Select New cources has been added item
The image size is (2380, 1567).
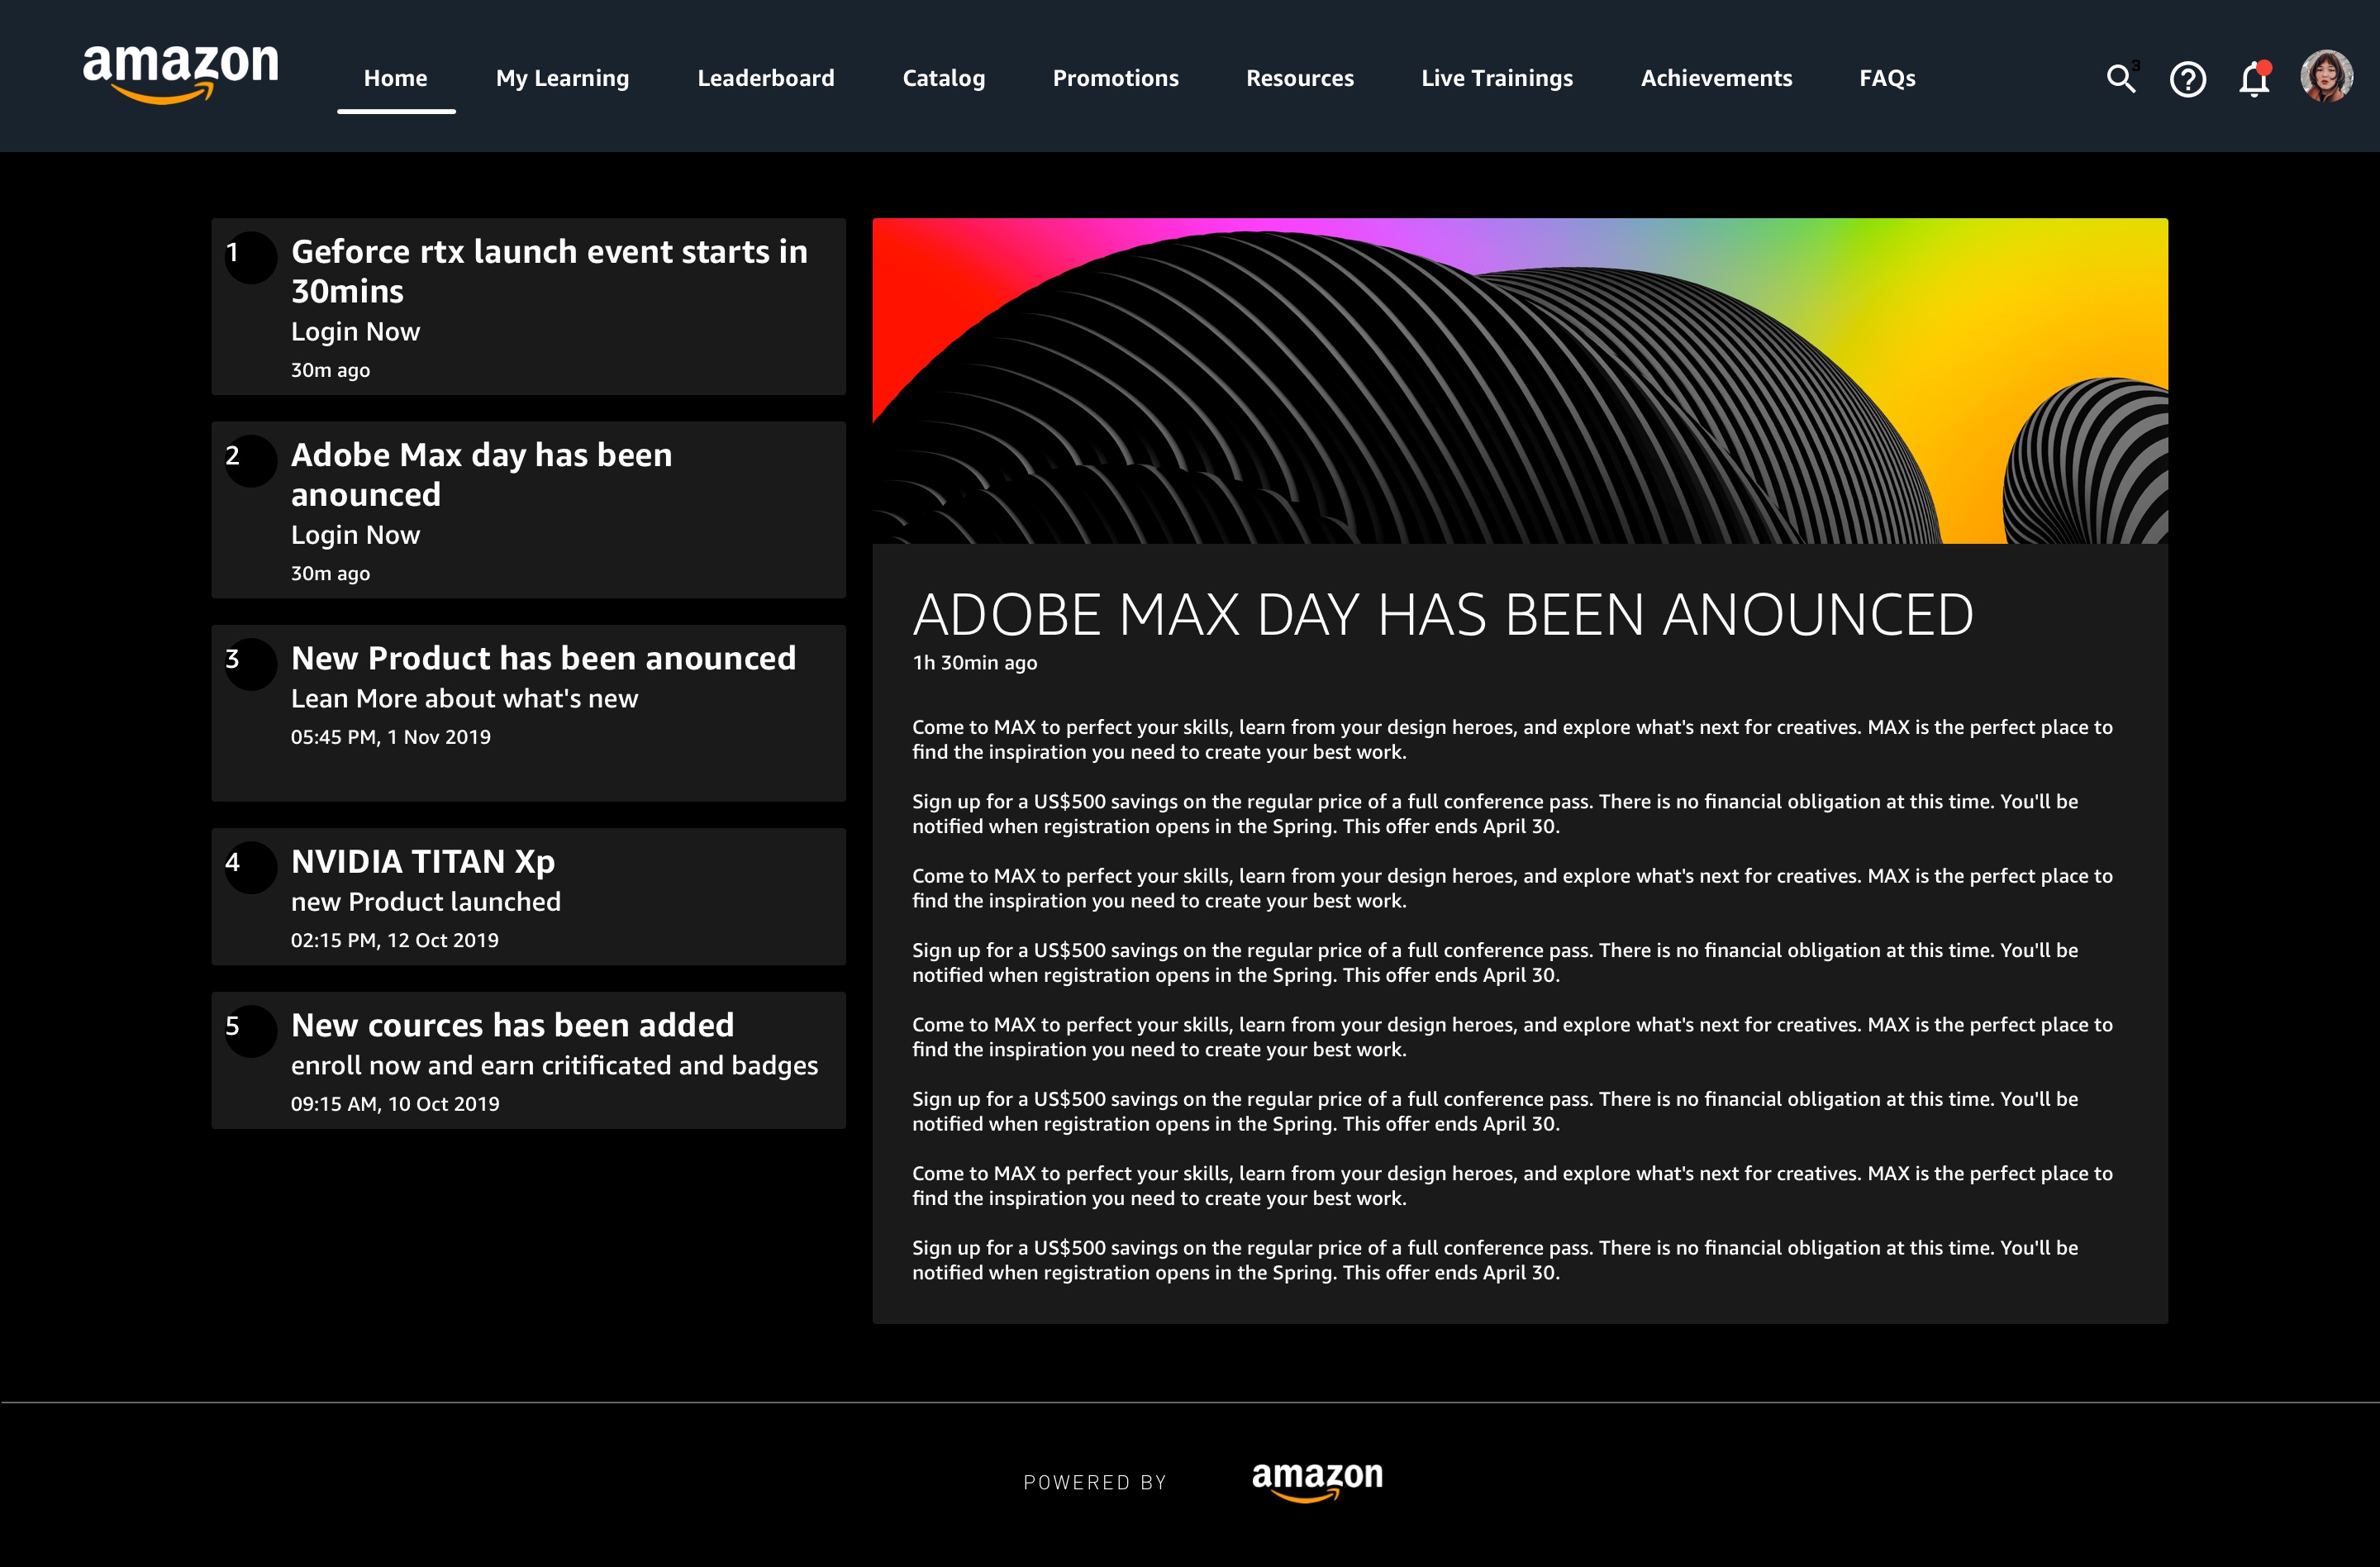(528, 1060)
